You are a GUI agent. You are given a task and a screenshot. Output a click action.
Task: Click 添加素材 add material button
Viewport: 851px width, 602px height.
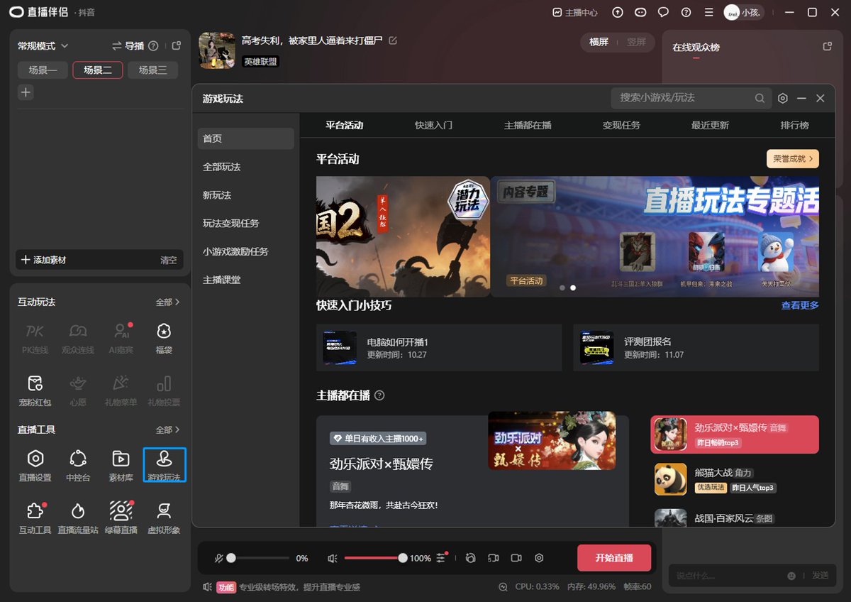click(44, 260)
